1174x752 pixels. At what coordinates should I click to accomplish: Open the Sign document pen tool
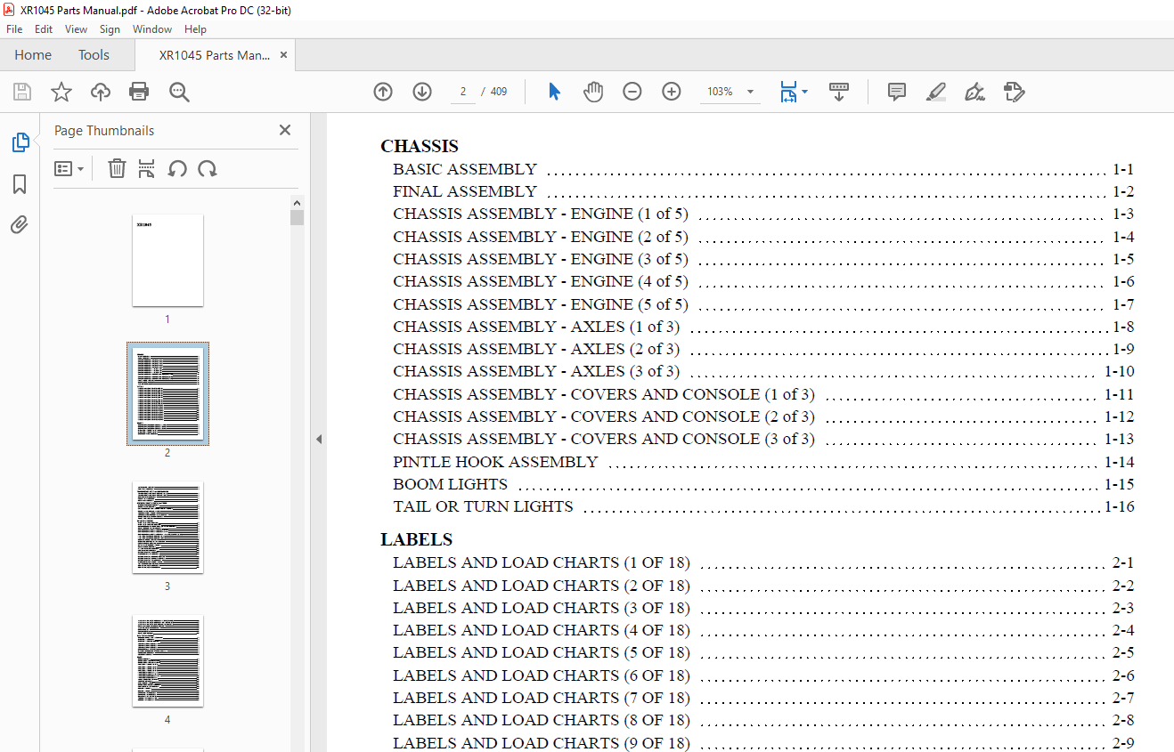click(974, 92)
